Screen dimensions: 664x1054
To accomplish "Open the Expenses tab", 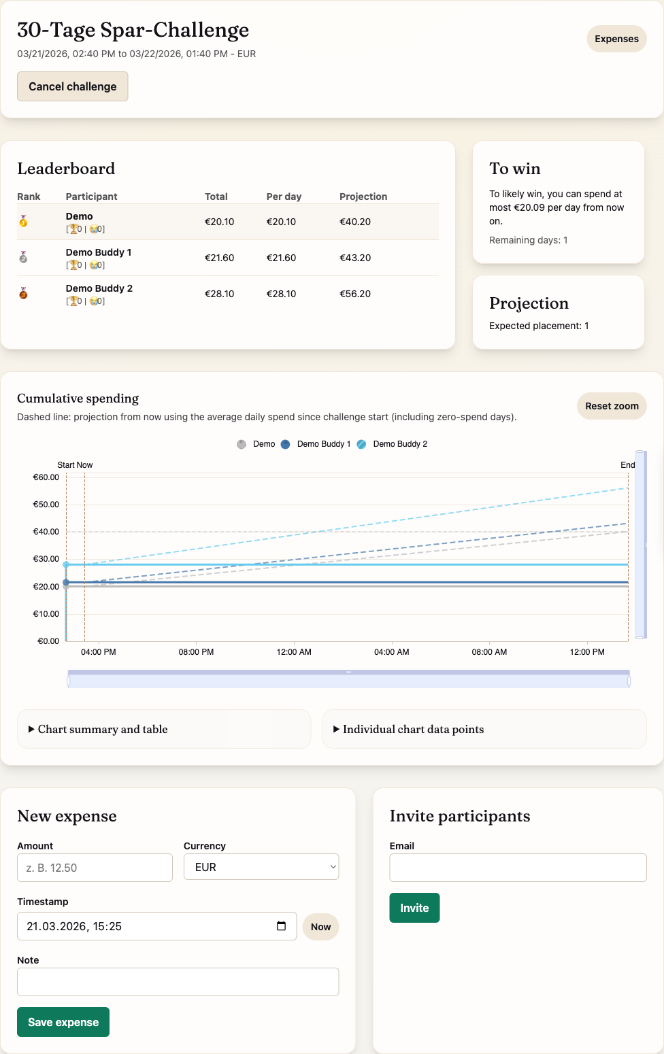I will coord(616,39).
